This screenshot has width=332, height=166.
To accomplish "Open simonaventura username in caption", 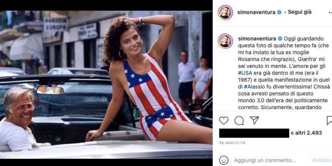I will pyautogui.click(x=257, y=39).
